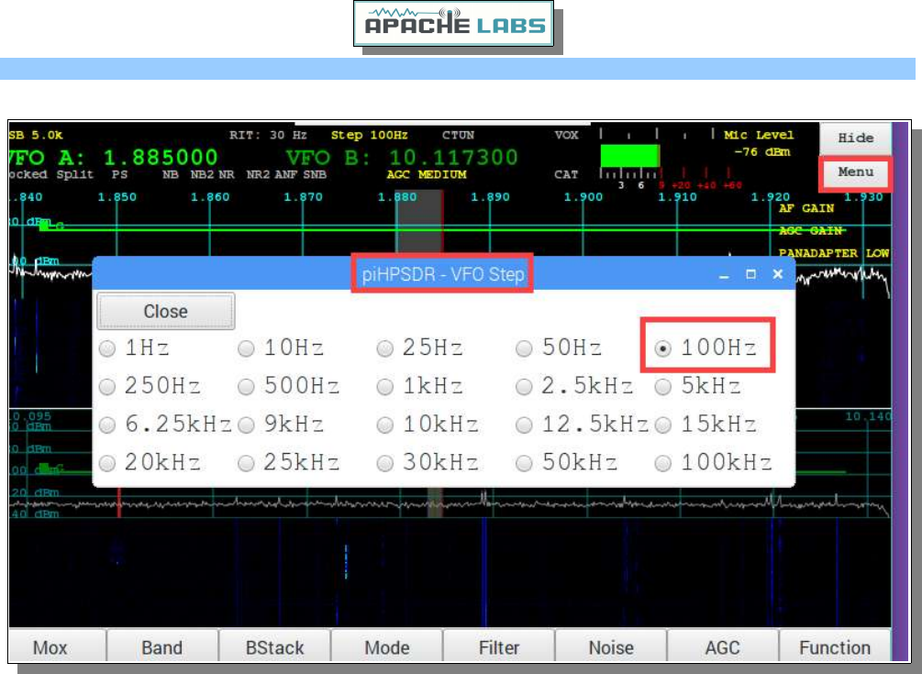
Task: Select the 15kHz step option
Action: tap(662, 425)
